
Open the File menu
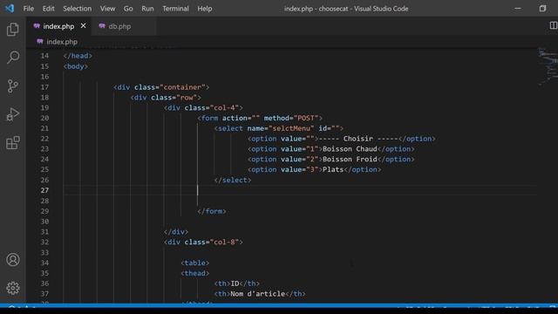click(29, 9)
